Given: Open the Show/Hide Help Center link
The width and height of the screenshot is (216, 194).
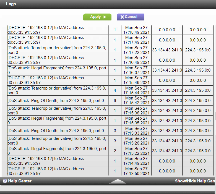Looking at the screenshot, I should point(195,181).
